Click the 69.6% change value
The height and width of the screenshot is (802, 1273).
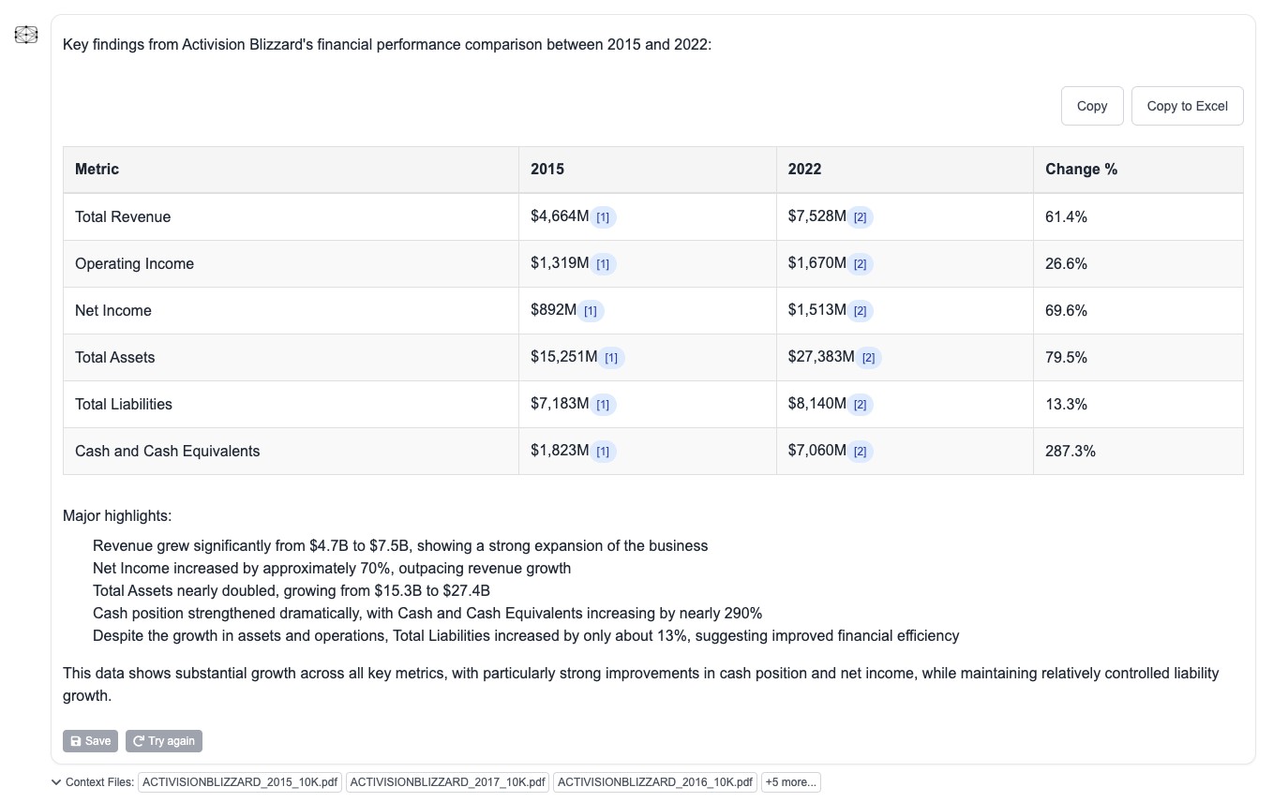pyautogui.click(x=1066, y=310)
